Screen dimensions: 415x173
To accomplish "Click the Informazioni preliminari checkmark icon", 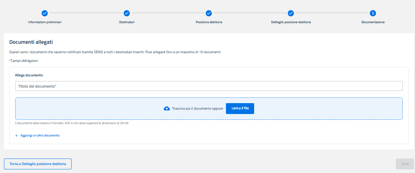I will (44, 13).
